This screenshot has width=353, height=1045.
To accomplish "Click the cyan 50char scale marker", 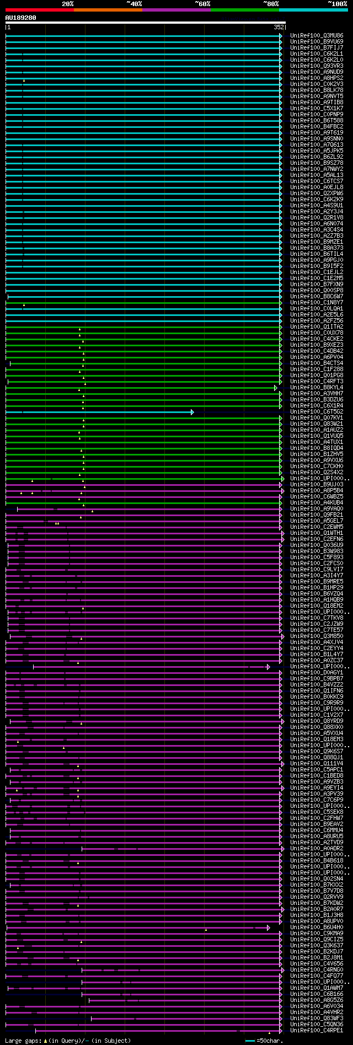I will pyautogui.click(x=250, y=1041).
